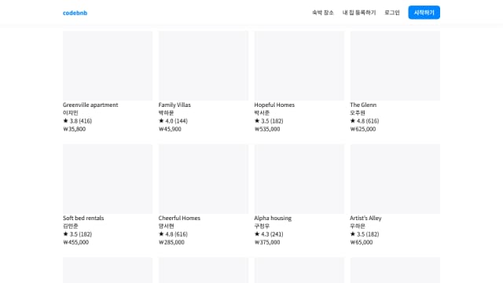Click host name under Soft bed rentals
The image size is (503, 283).
71,226
